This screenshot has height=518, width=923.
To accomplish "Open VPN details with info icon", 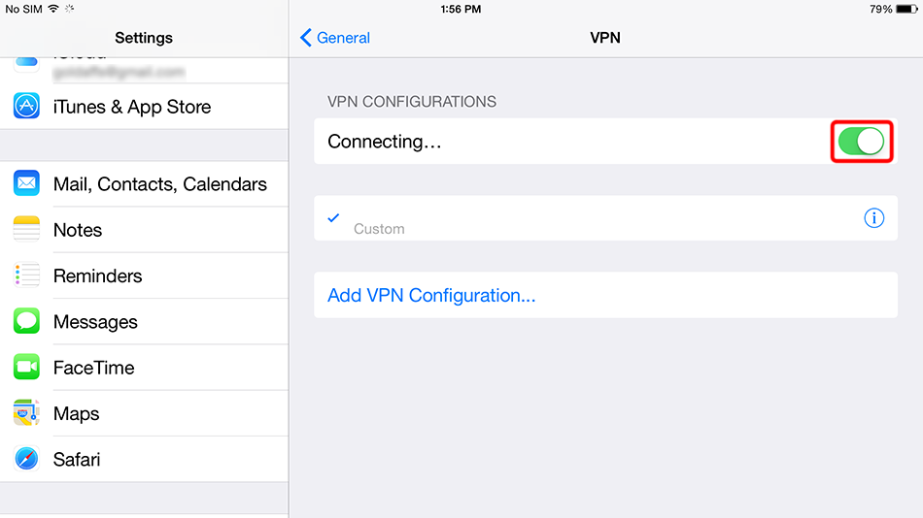I will coord(873,218).
